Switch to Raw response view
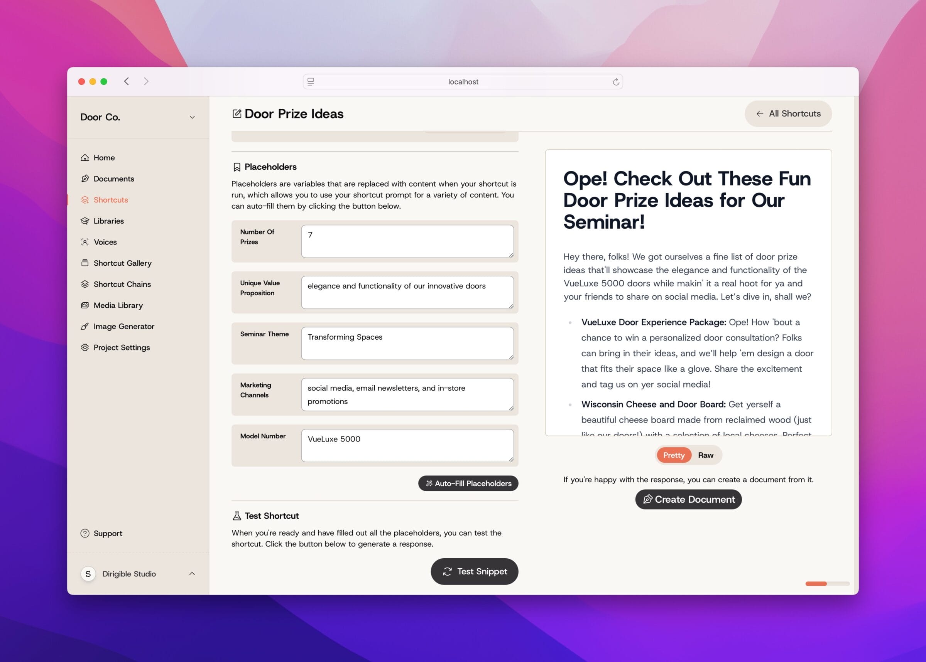The height and width of the screenshot is (662, 926). tap(705, 454)
